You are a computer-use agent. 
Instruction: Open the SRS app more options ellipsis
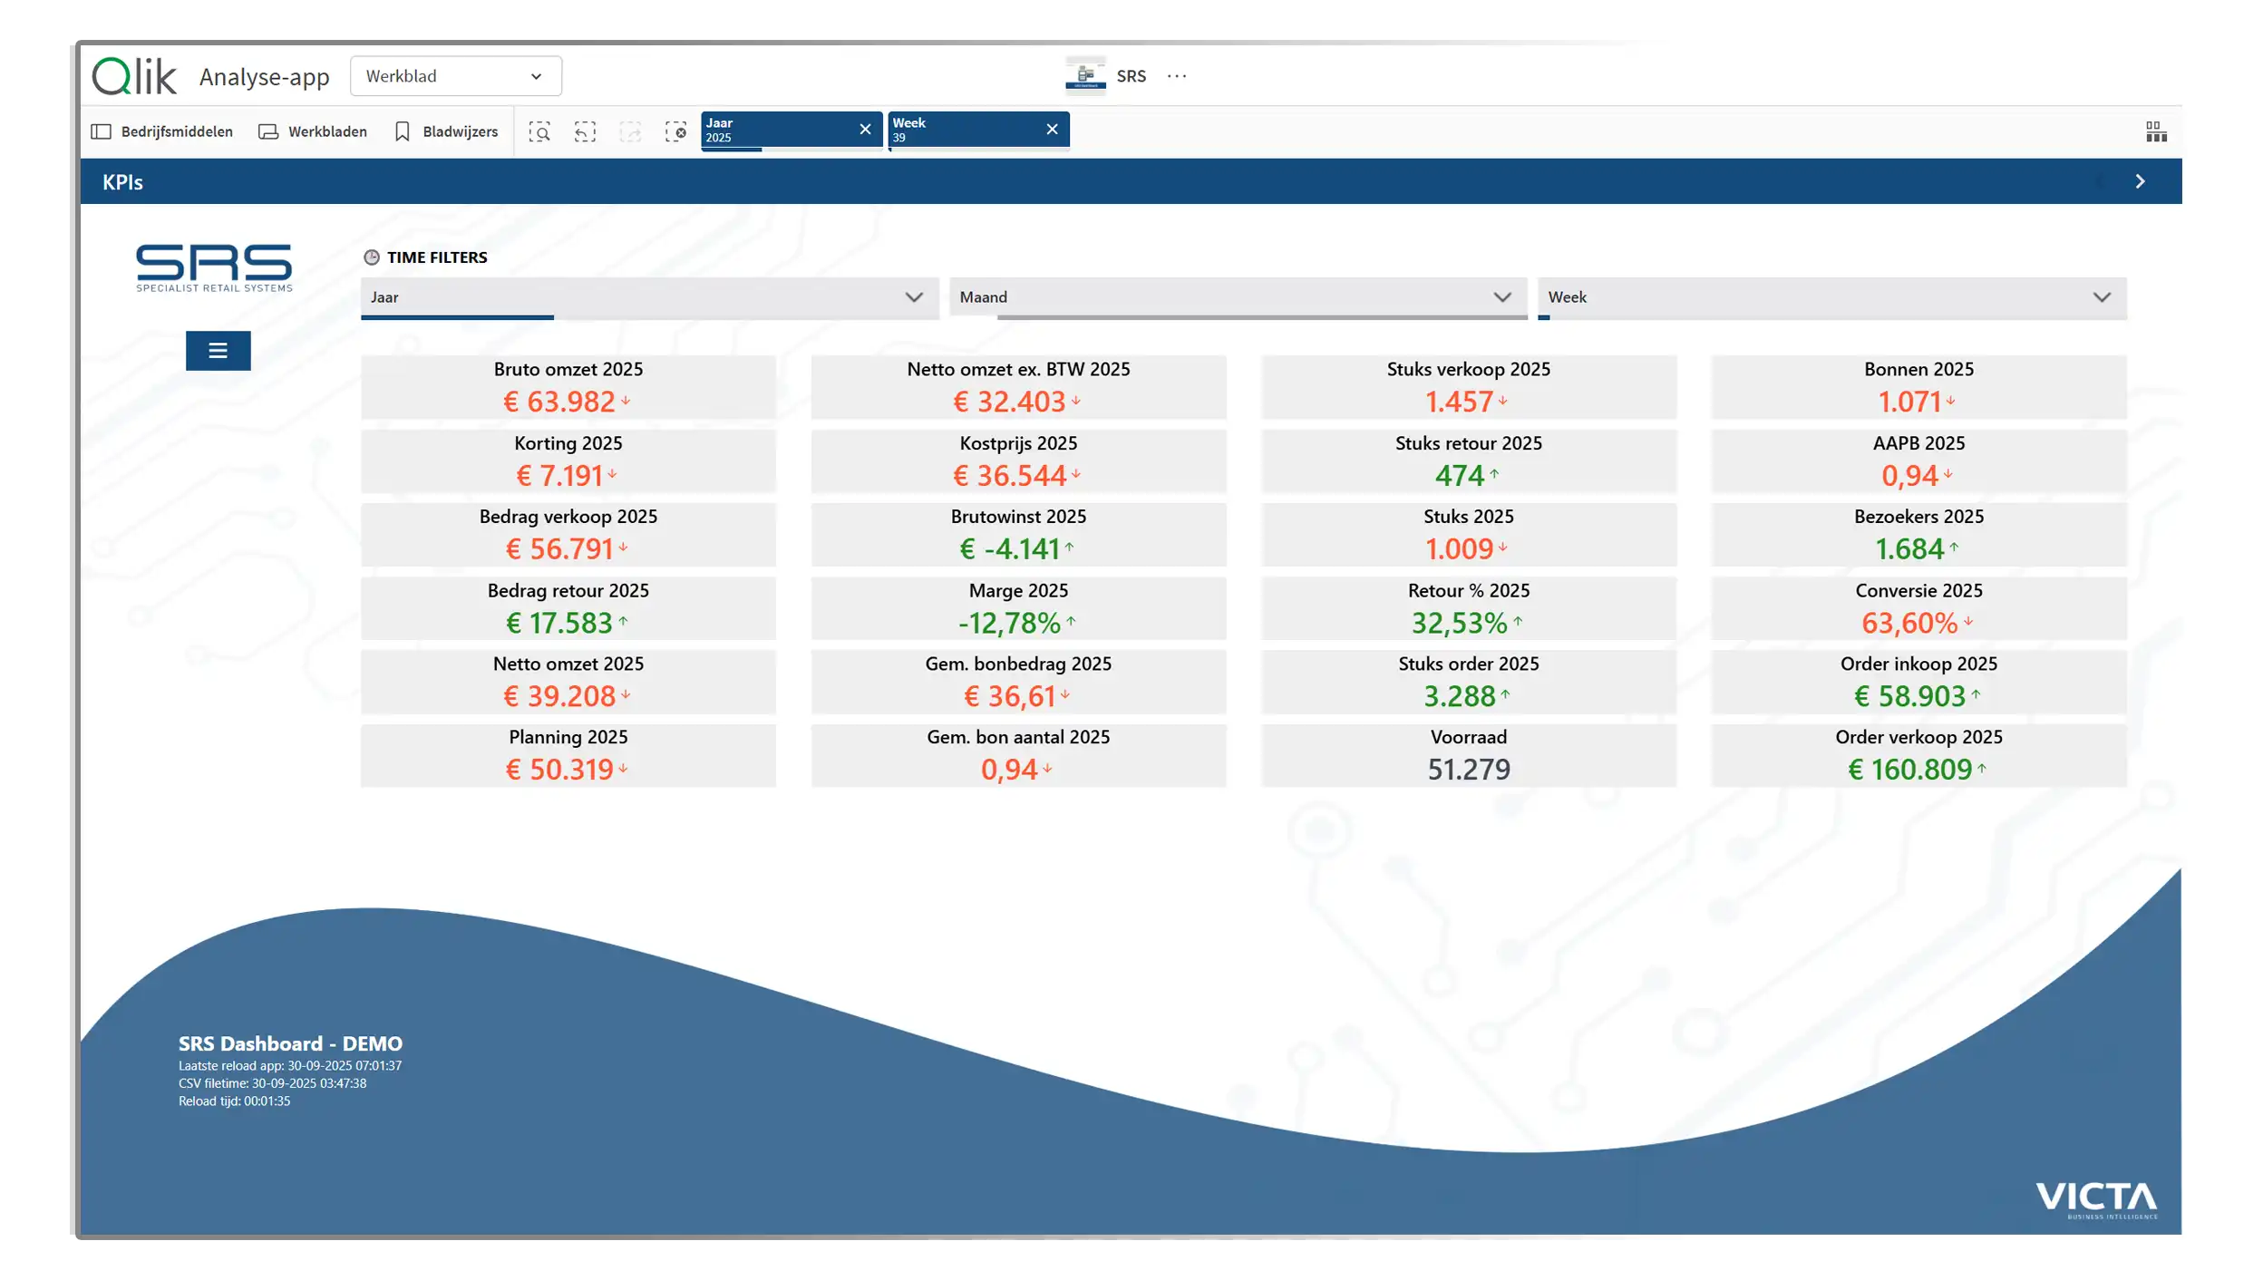1177,76
